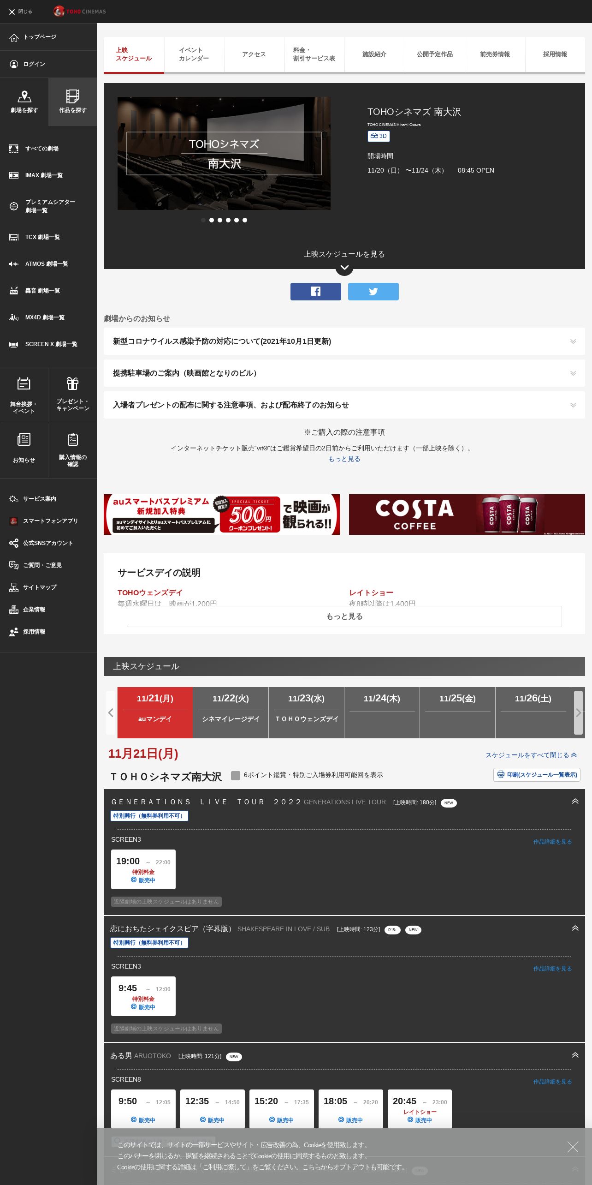Collapse the Shakespeare in Love section
592x1185 pixels.
pyautogui.click(x=575, y=928)
